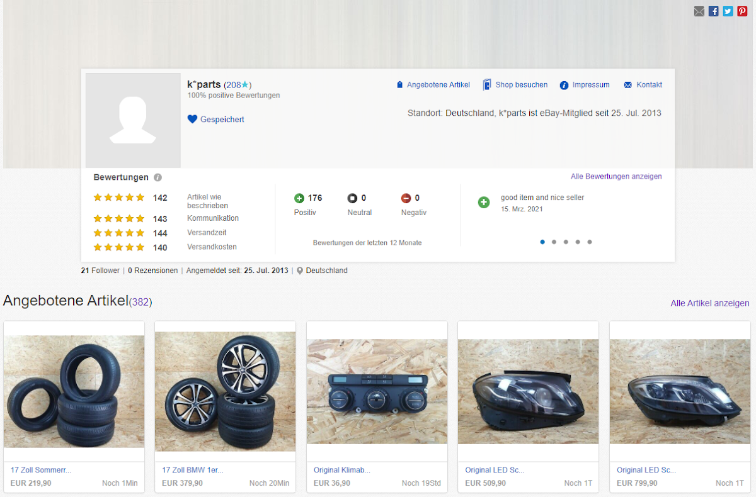Open Alle Bewertungen anzeigen

click(616, 176)
